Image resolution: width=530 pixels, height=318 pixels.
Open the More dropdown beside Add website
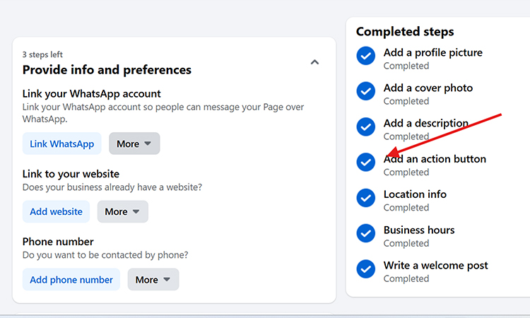[123, 211]
